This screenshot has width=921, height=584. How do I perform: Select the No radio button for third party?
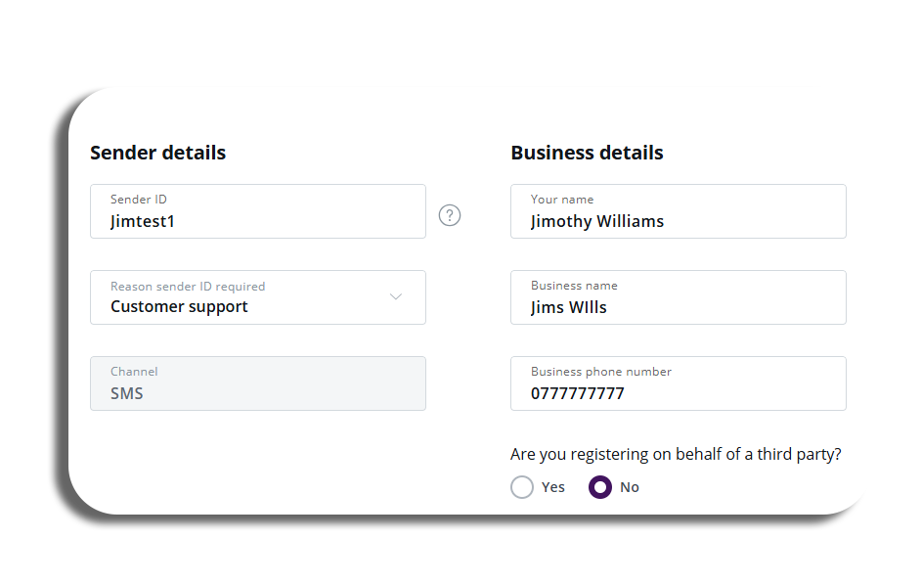599,487
